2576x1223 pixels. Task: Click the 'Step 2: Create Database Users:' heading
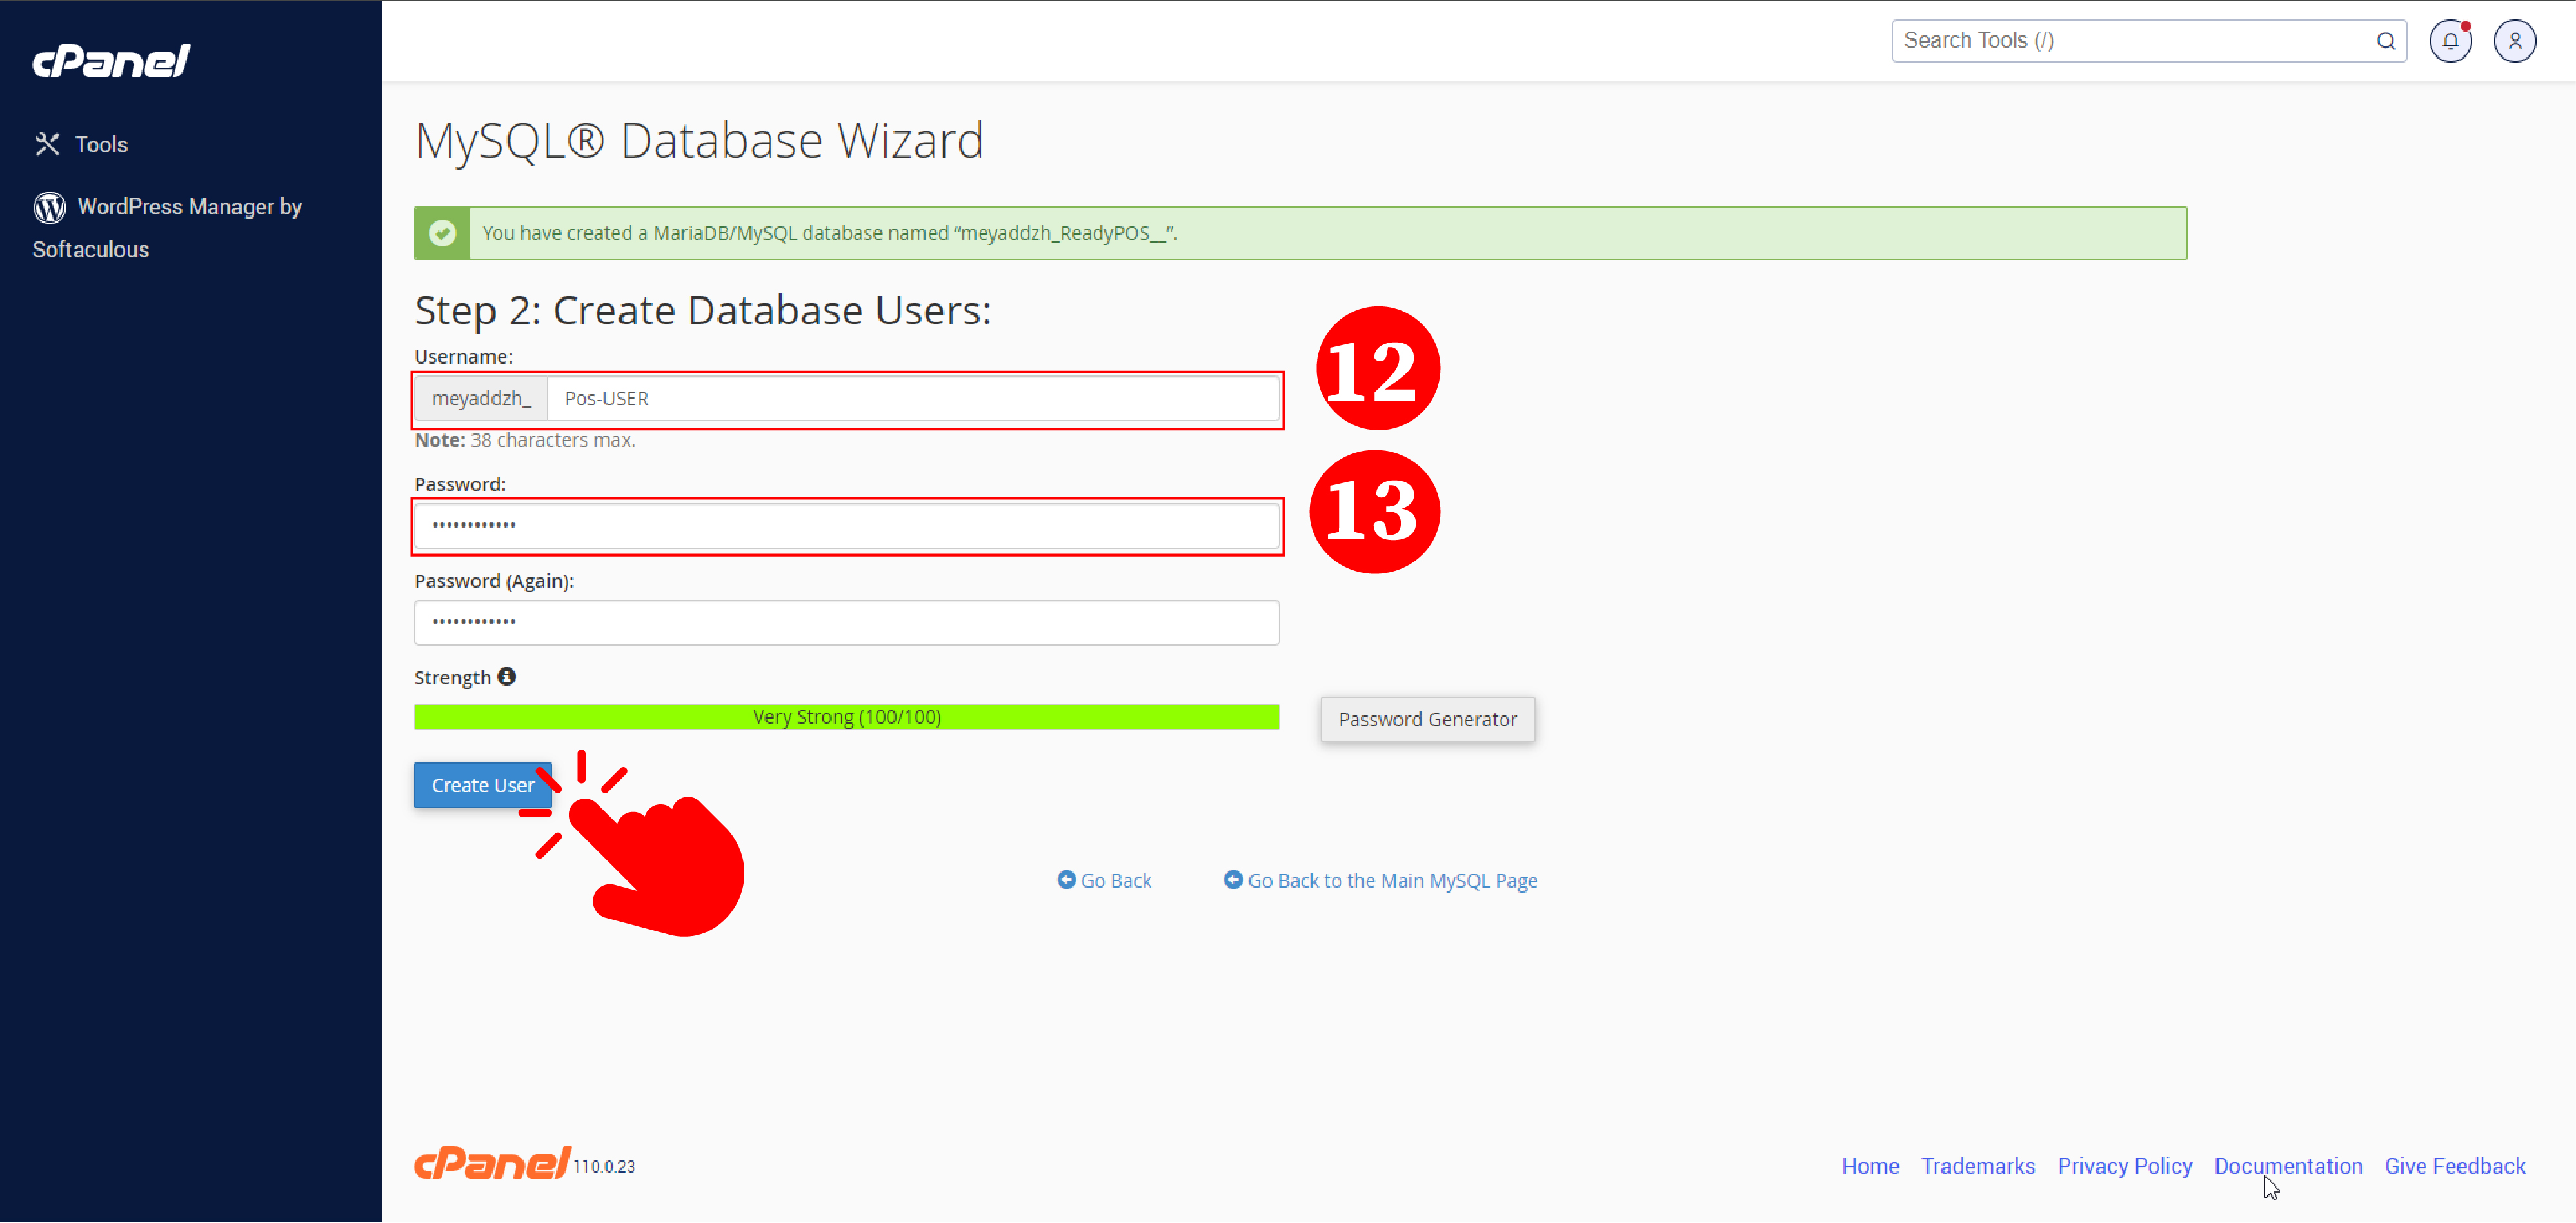tap(703, 310)
